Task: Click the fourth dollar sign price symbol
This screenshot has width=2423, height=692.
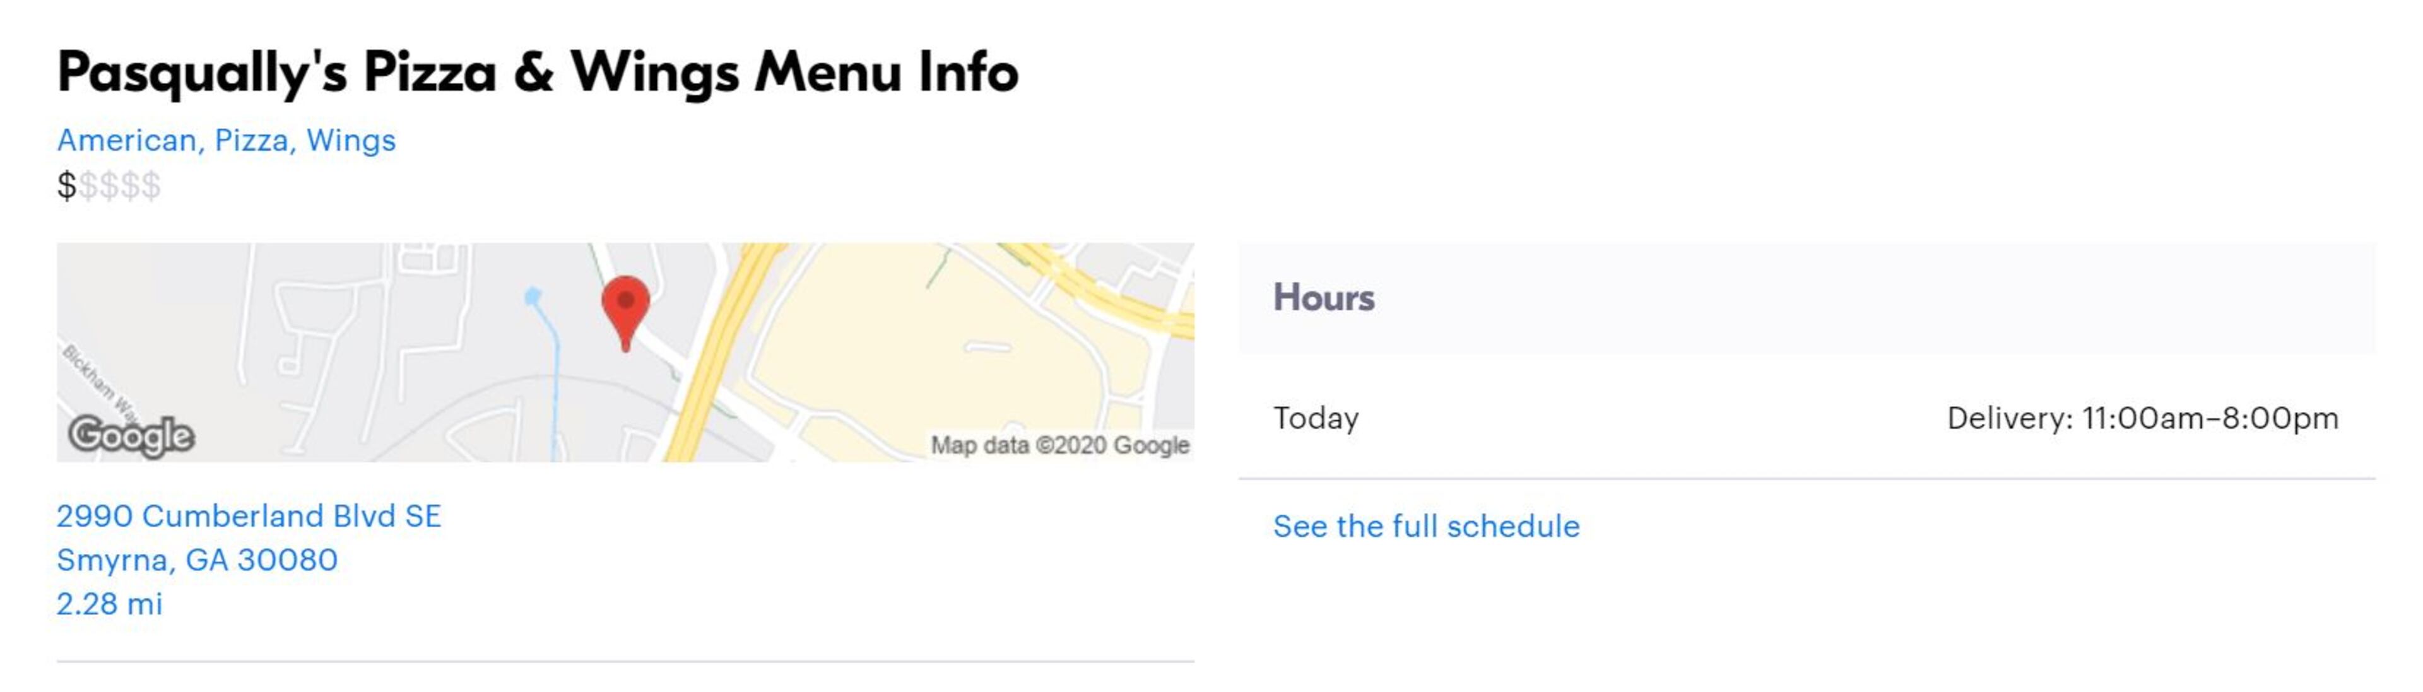Action: pos(132,186)
